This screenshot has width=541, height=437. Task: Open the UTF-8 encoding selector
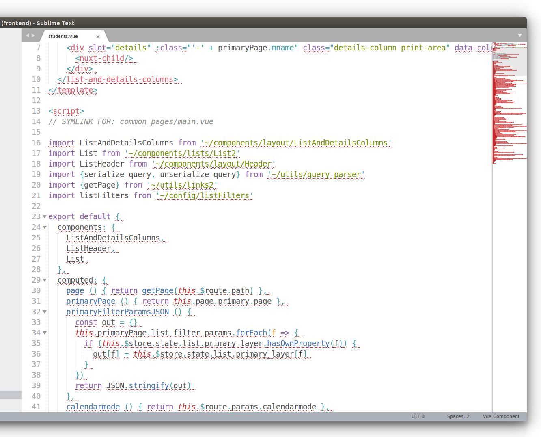click(x=418, y=416)
